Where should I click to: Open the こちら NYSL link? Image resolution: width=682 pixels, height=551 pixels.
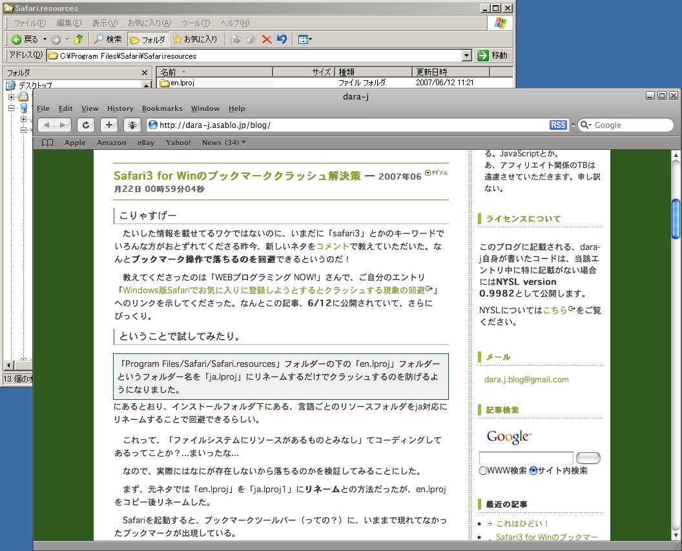tap(555, 310)
